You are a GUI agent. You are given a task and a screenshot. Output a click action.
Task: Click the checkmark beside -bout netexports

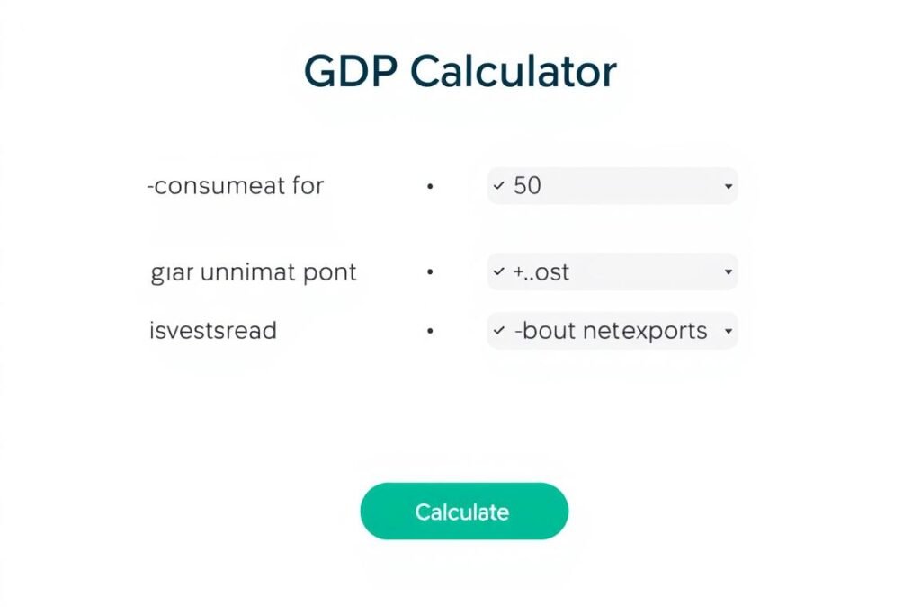pyautogui.click(x=499, y=331)
